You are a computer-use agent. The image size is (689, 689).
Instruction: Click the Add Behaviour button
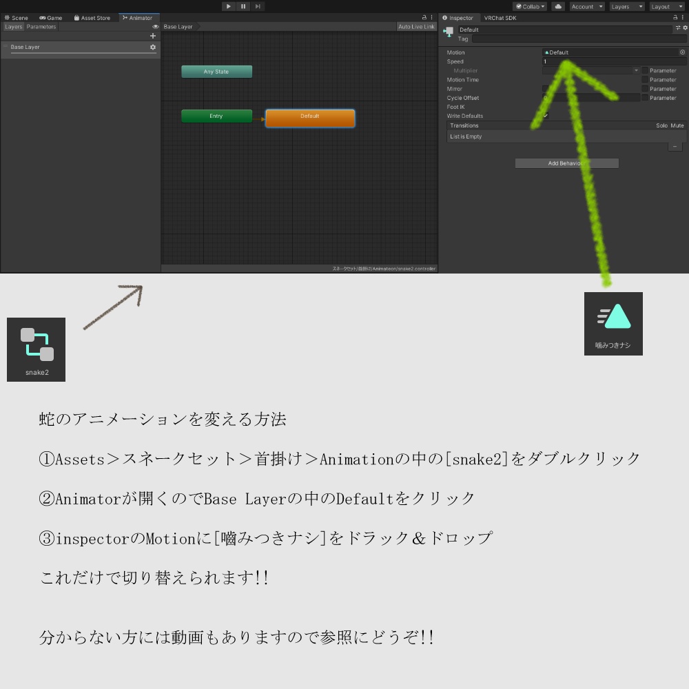pos(566,163)
